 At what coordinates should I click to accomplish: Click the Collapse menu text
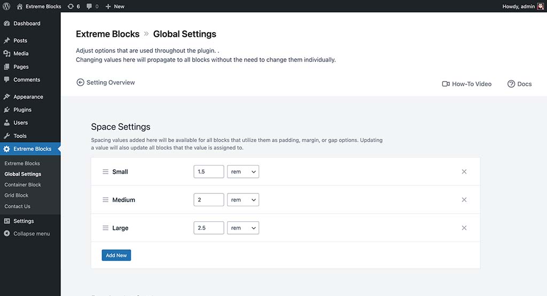(32, 233)
